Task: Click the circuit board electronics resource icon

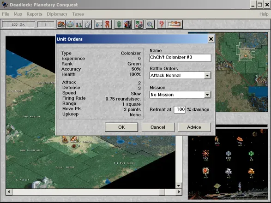Action: pyautogui.click(x=217, y=186)
